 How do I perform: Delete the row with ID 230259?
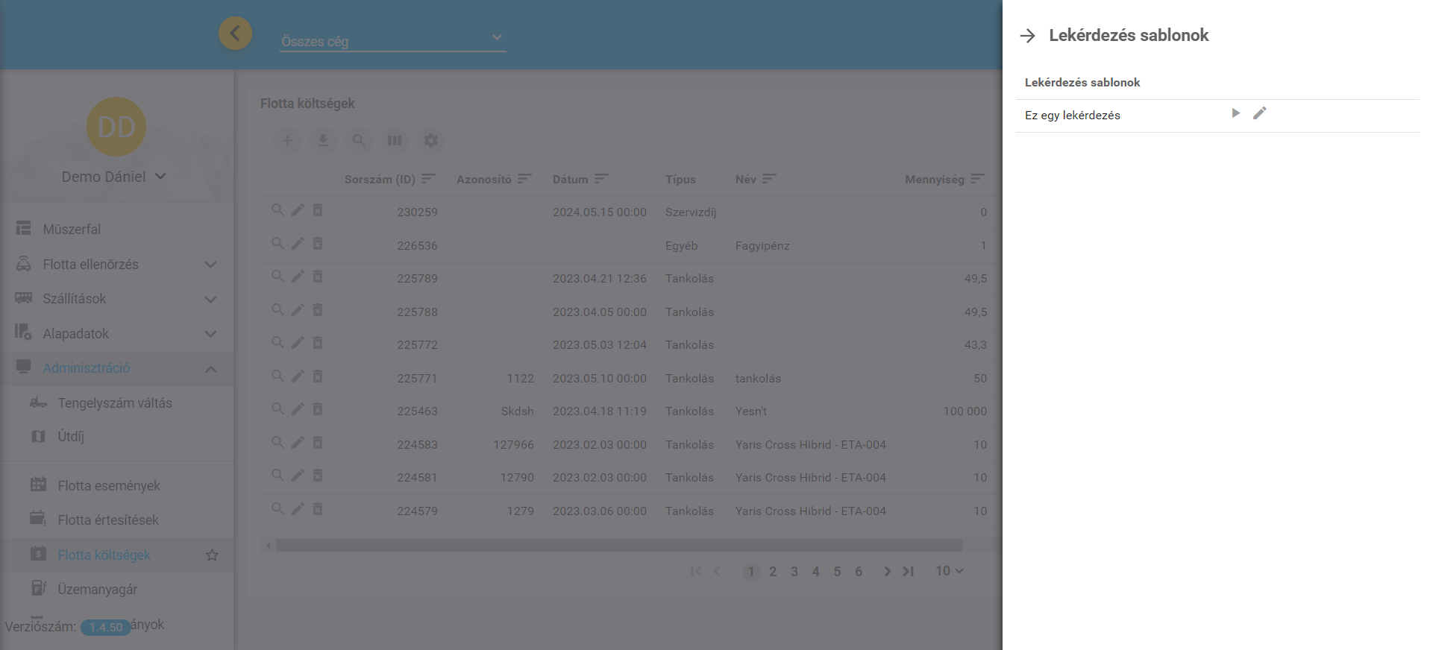tap(318, 211)
